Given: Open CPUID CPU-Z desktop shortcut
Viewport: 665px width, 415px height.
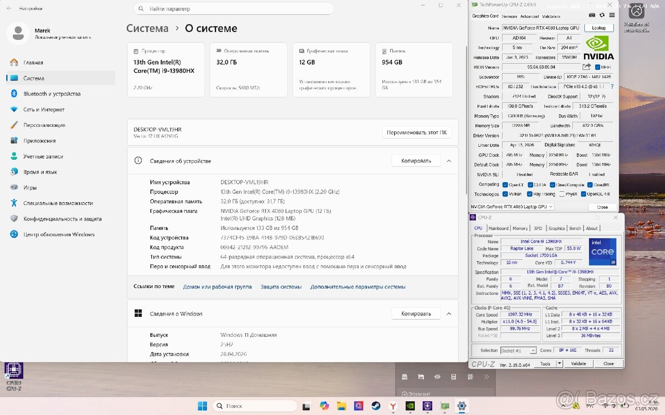Looking at the screenshot, I should click(x=13, y=377).
